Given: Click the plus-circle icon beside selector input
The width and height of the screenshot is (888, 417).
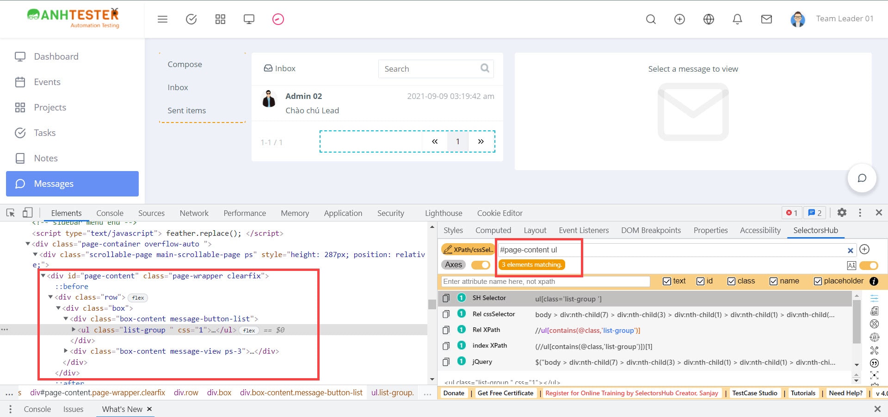Looking at the screenshot, I should click(x=864, y=249).
